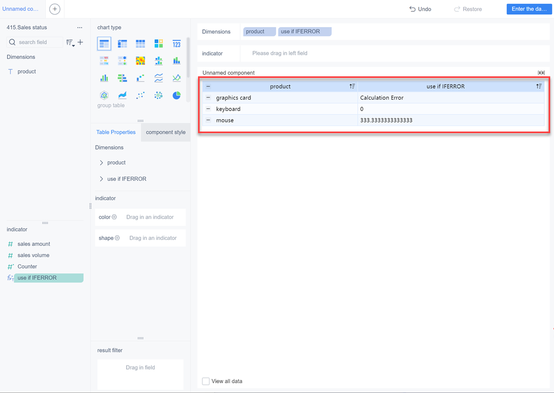Open the Unnamed co... component tab
554x393 pixels.
[x=21, y=9]
